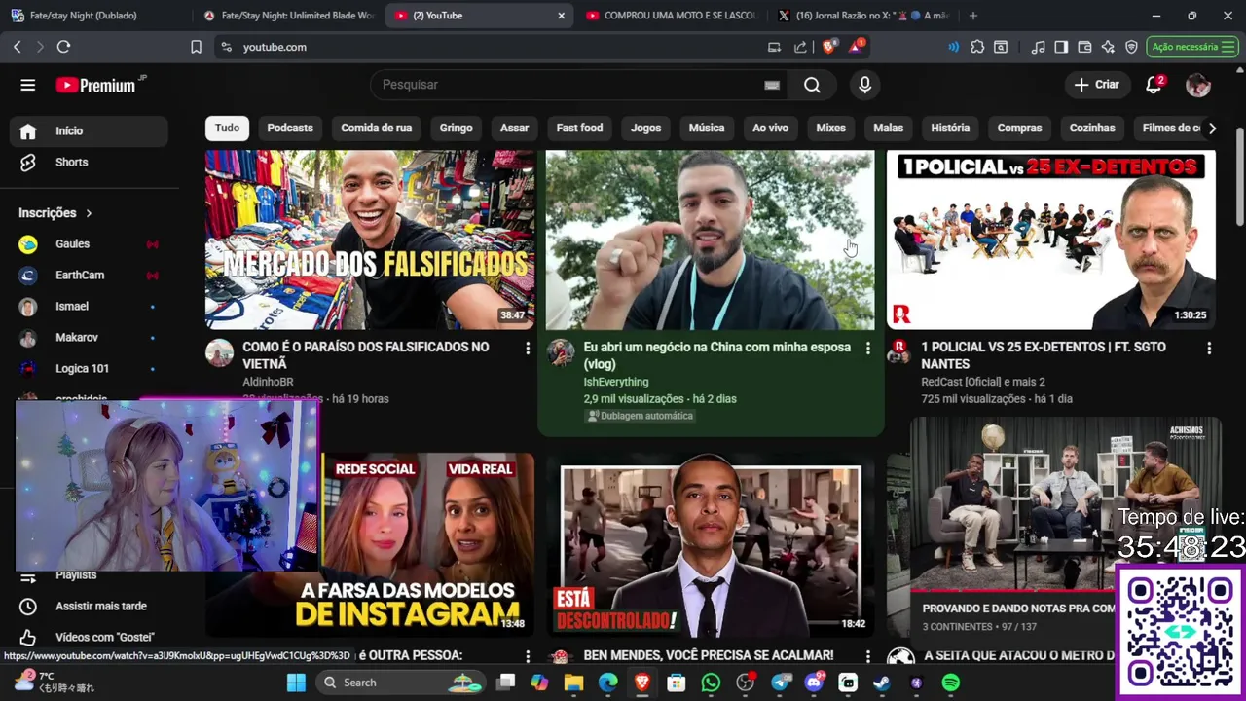Image resolution: width=1246 pixels, height=701 pixels.
Task: Open the Brave Wallet icon
Action: pos(1084,47)
